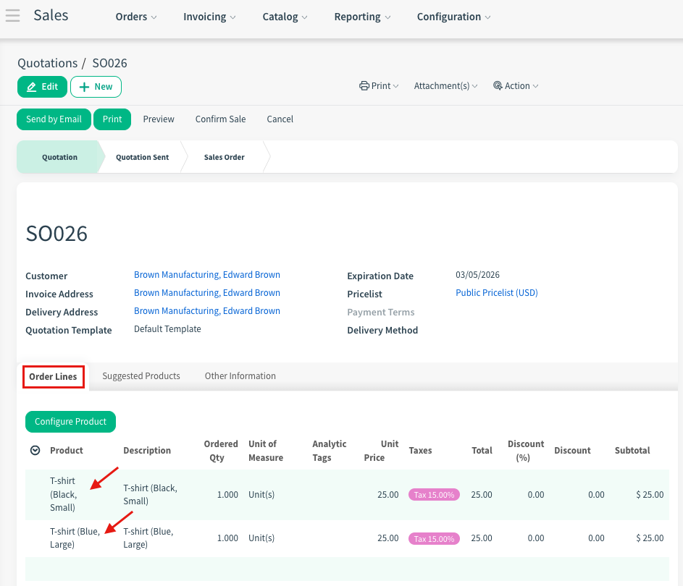Open the Configuration menu
Image resolution: width=683 pixels, height=586 pixels.
click(453, 17)
